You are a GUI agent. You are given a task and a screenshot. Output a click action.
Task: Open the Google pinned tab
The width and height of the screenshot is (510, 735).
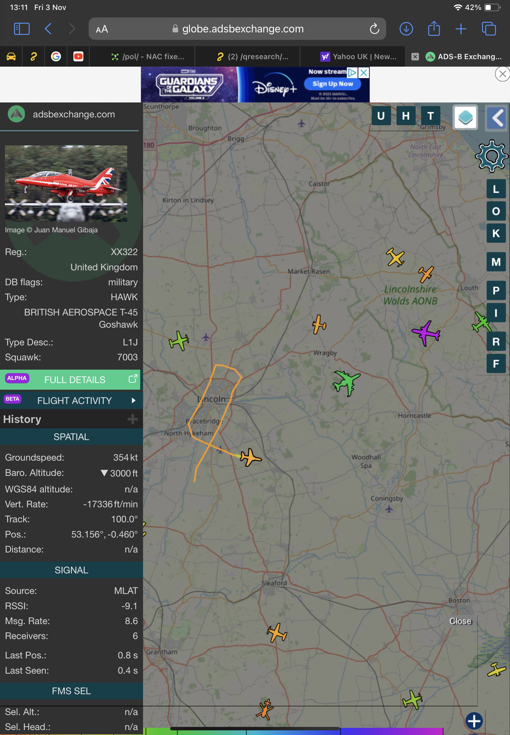point(56,57)
